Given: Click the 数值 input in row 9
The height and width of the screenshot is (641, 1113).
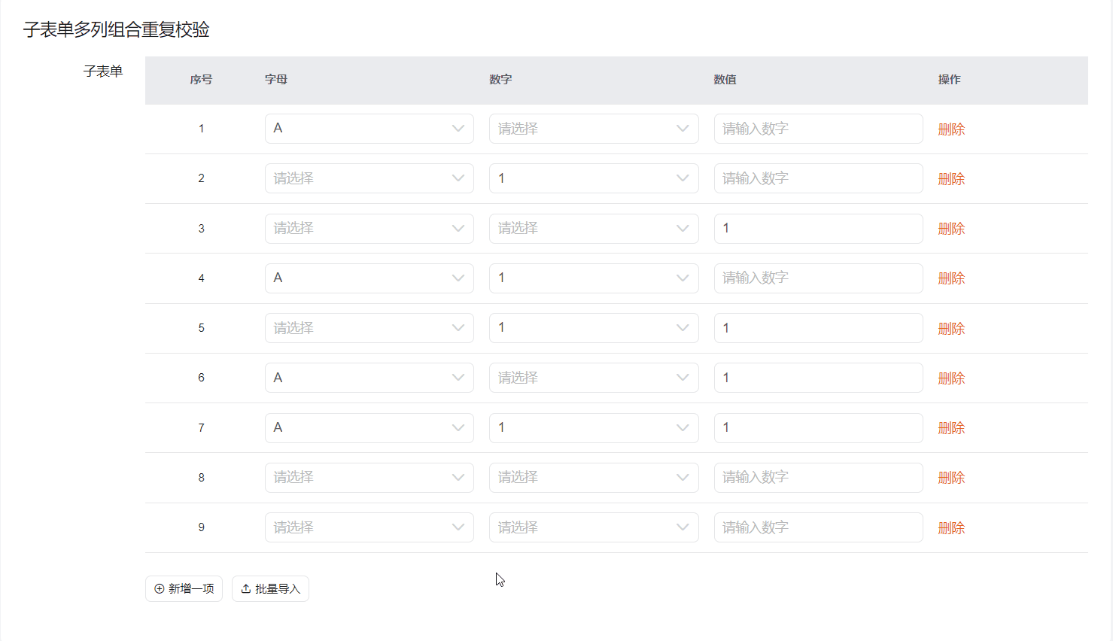Looking at the screenshot, I should 818,527.
